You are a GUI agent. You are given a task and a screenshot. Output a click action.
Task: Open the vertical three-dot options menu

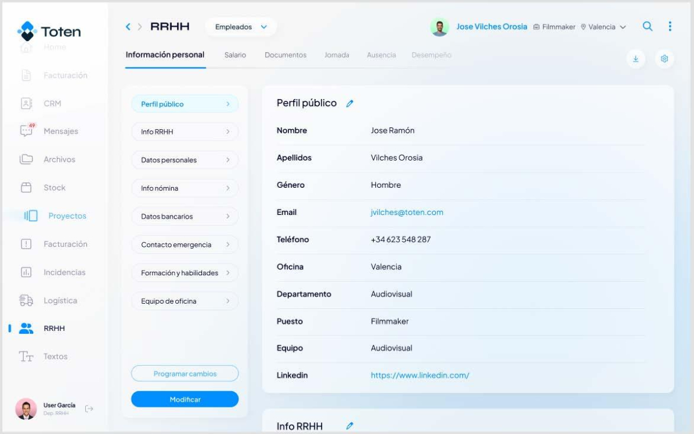pos(670,27)
